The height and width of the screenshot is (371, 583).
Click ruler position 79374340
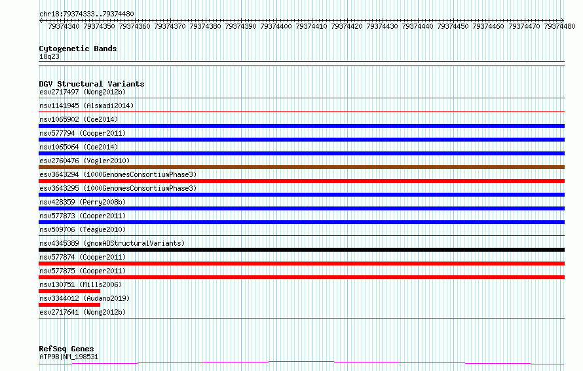point(64,27)
